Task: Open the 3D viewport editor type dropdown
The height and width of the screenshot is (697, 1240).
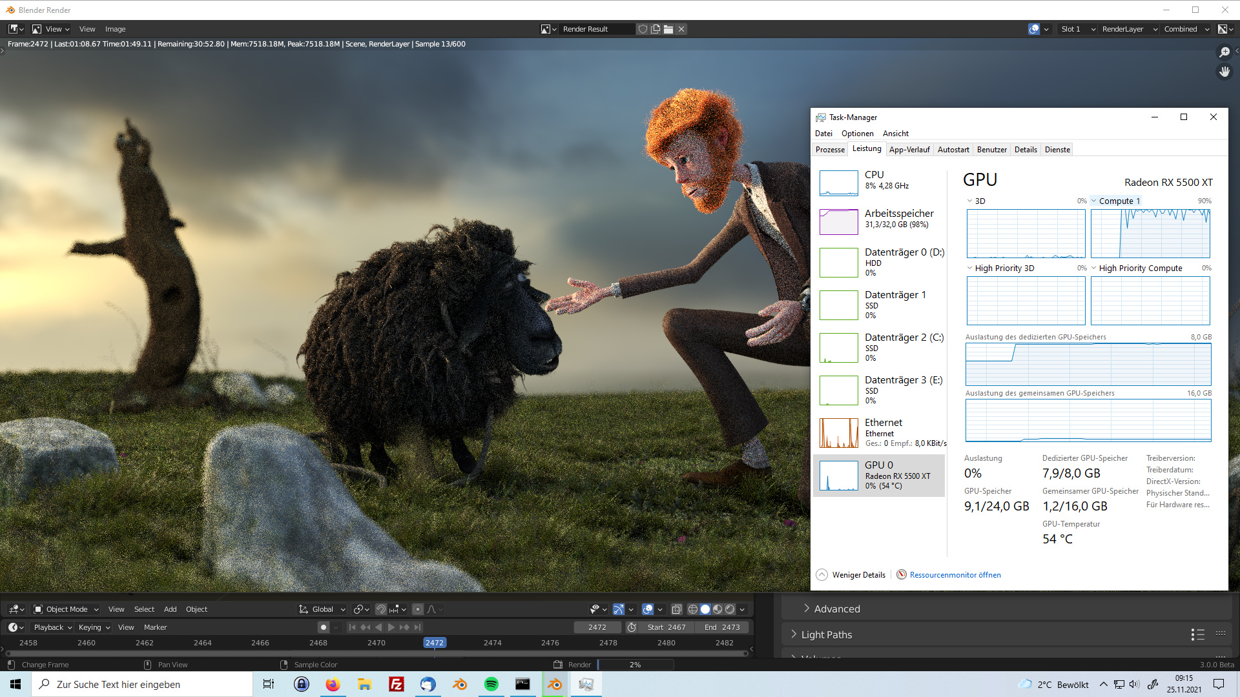Action: 16,609
